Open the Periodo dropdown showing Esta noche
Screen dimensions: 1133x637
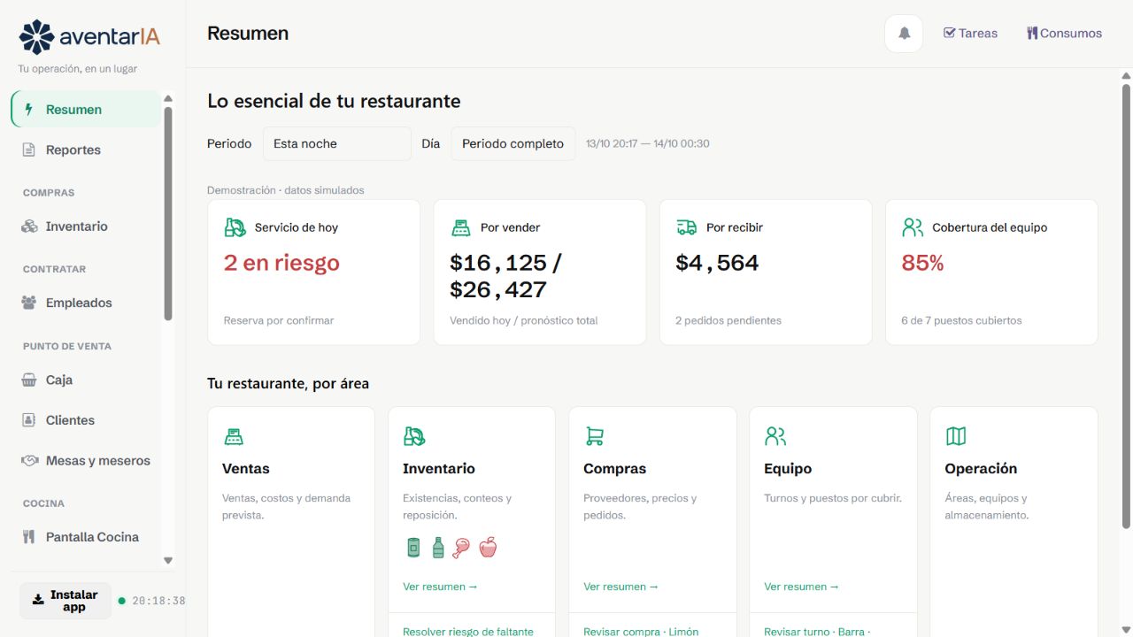[337, 143]
